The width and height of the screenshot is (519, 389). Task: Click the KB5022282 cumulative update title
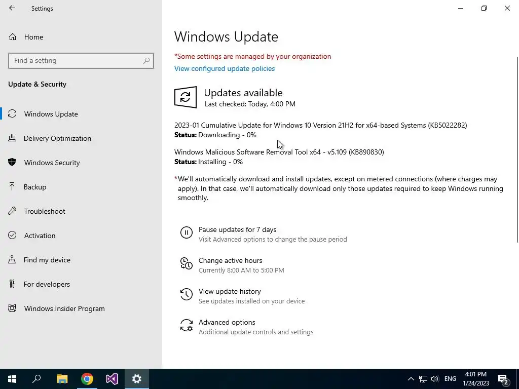point(320,126)
